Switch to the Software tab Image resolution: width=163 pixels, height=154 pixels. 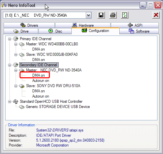point(139,31)
